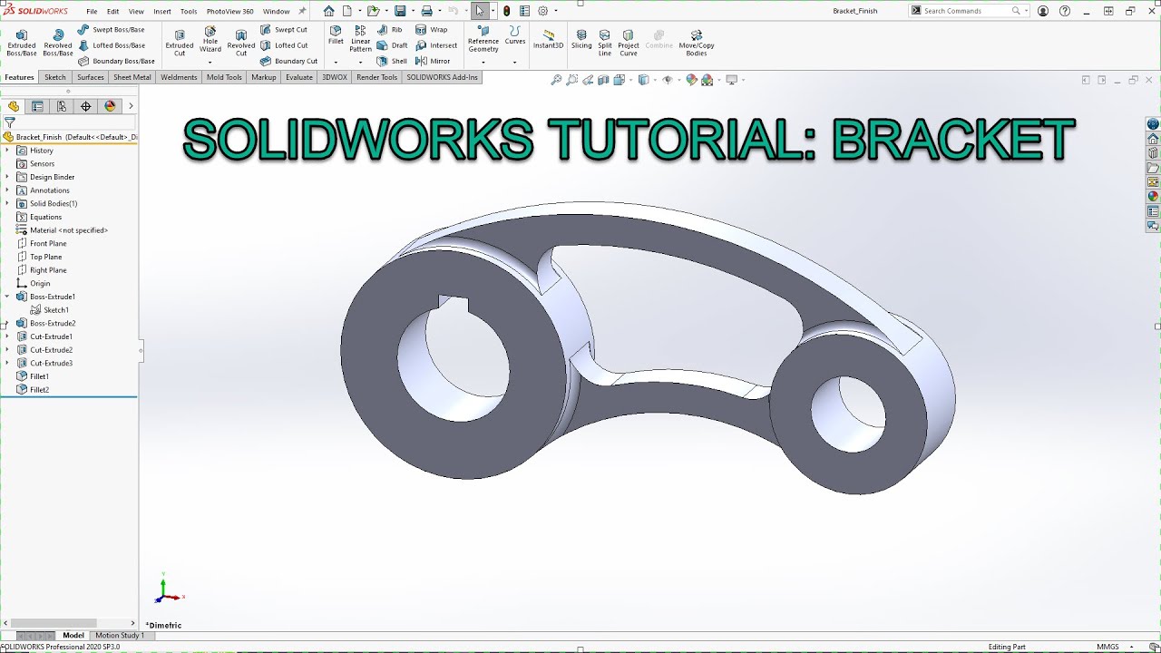Screen dimensions: 1161x653
Task: Expand the History node in feature tree
Action: coord(7,151)
